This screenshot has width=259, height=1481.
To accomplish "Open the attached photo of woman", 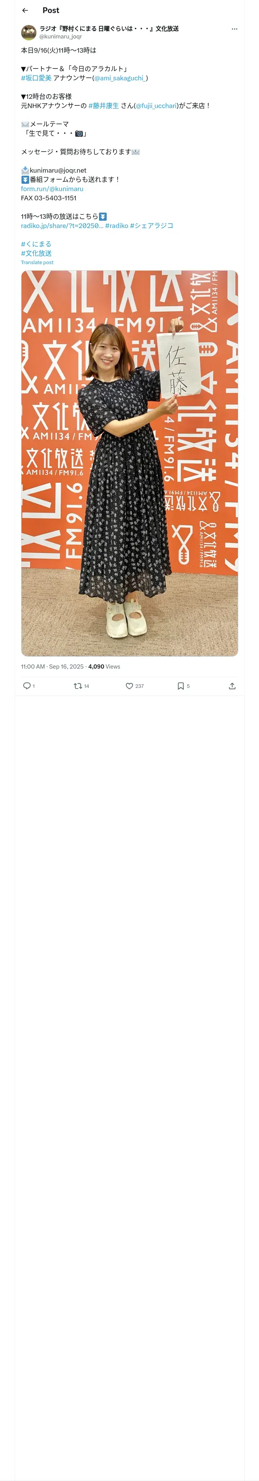I will click(x=129, y=463).
